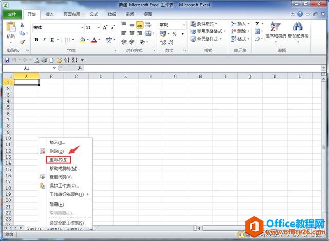329x241 pixels.
Task: Click the Excel Help question mark icon
Action: 300,14
